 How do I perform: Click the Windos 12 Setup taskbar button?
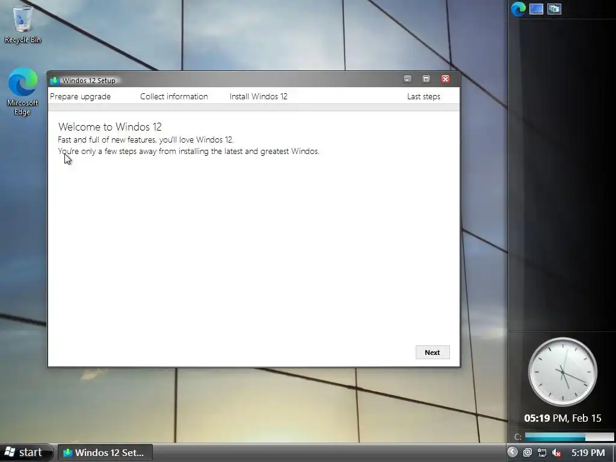click(x=105, y=452)
